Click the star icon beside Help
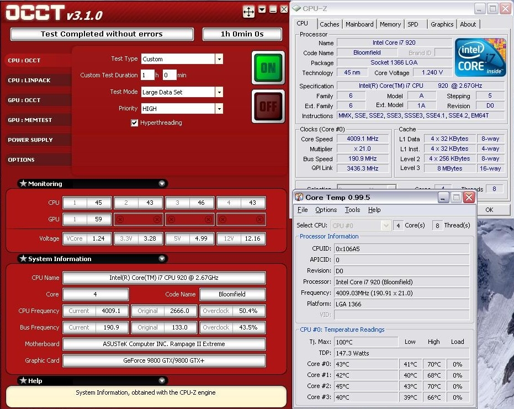The image size is (514, 409). pos(23,380)
